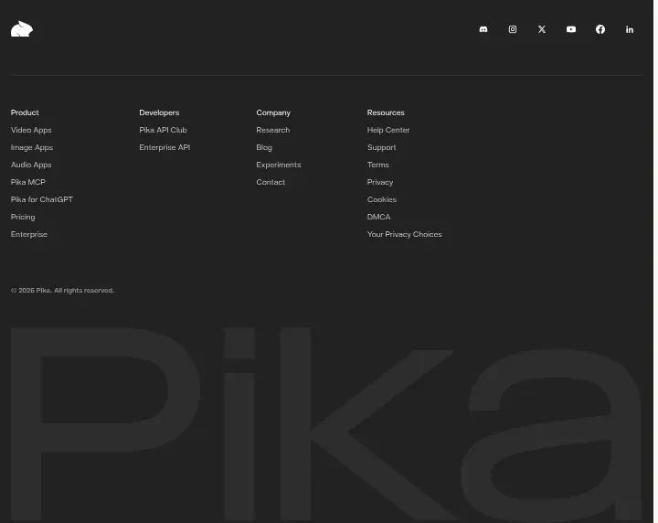This screenshot has width=658, height=523.
Task: Visit the Help Center
Action: click(388, 130)
